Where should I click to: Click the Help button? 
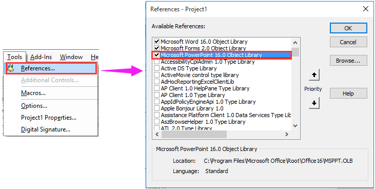[348, 93]
